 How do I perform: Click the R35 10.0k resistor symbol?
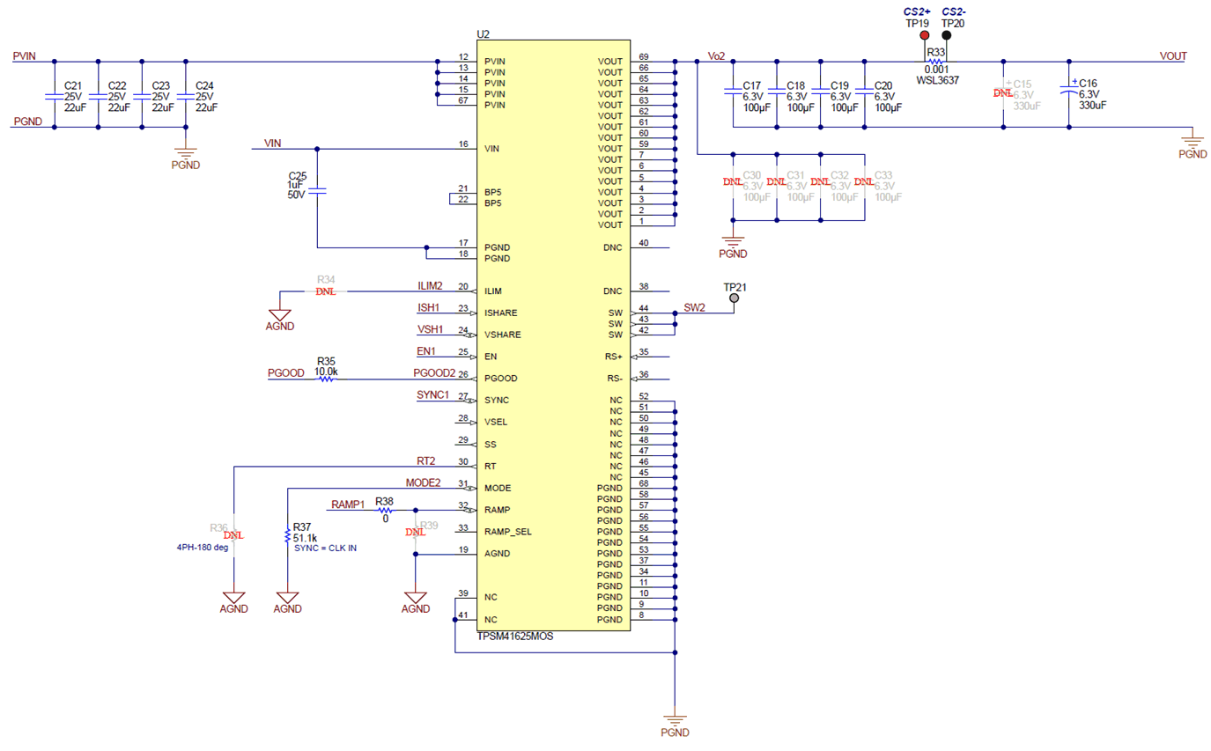[x=326, y=379]
